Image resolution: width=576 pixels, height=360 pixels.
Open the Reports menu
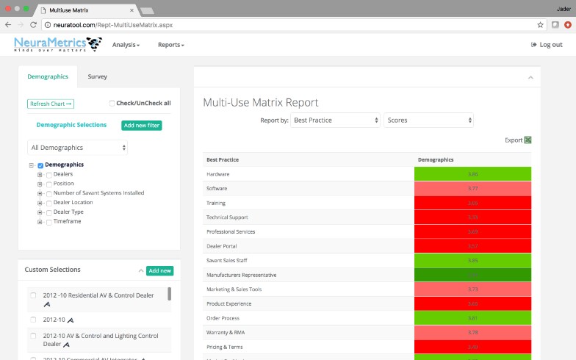pos(170,45)
